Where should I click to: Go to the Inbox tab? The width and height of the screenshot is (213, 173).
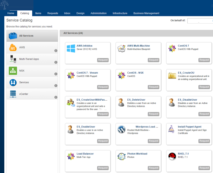[x=67, y=13]
